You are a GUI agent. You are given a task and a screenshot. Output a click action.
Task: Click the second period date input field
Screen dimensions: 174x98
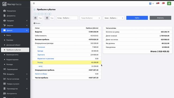point(52,18)
